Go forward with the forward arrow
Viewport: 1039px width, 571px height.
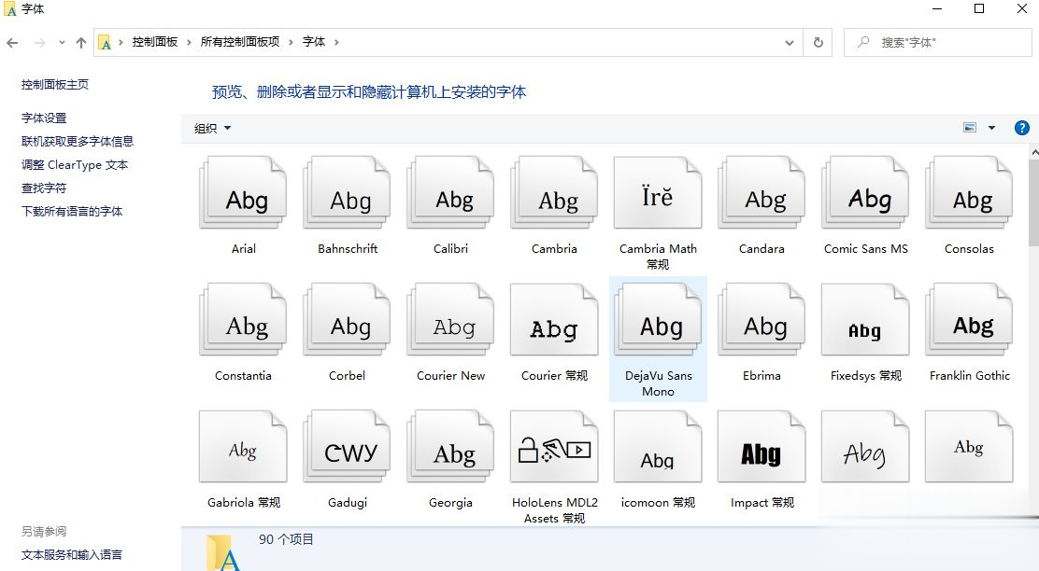coord(40,43)
